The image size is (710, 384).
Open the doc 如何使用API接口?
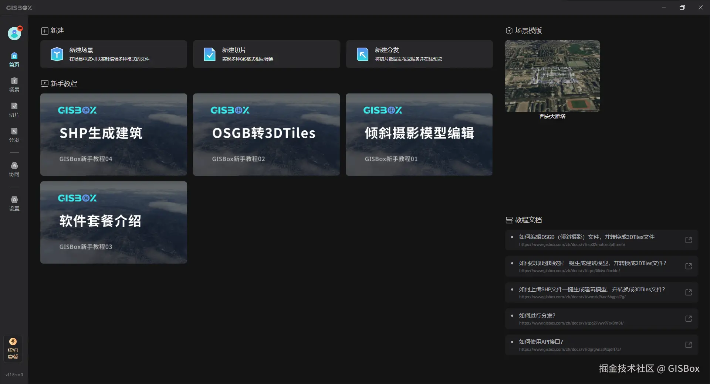click(602, 345)
